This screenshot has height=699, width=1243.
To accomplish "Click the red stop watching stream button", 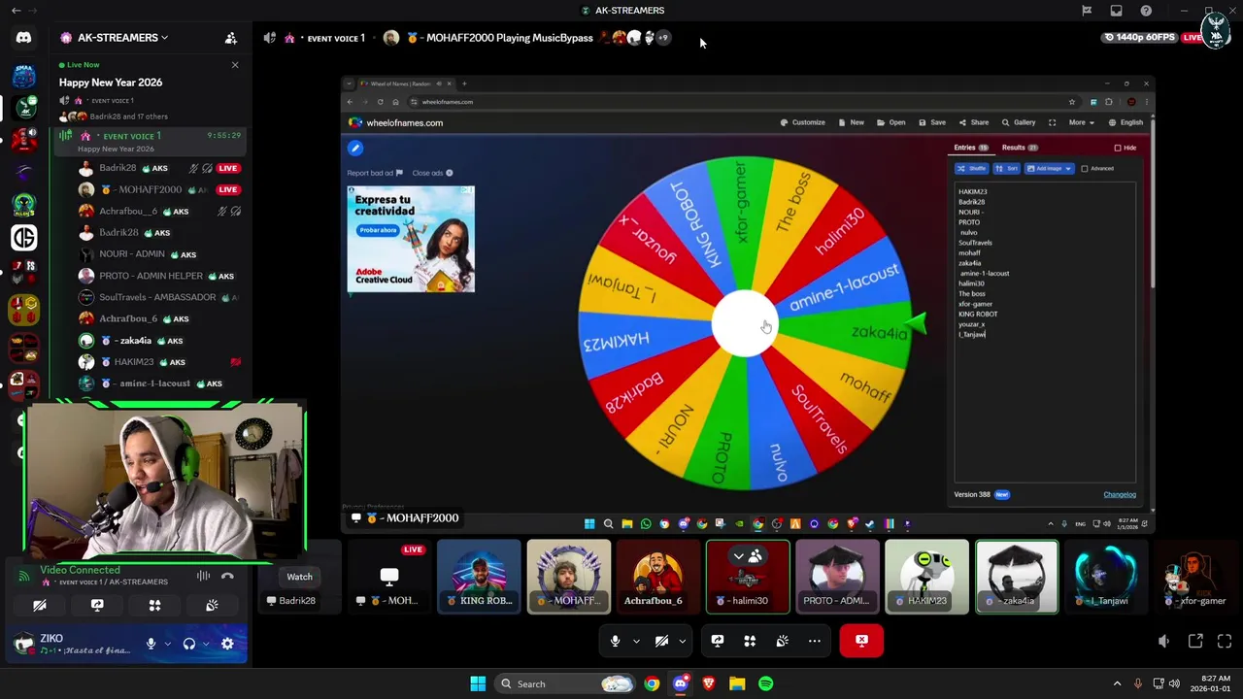I will click(x=861, y=641).
